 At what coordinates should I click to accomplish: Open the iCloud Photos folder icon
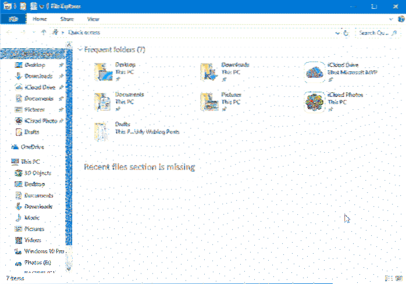315,101
